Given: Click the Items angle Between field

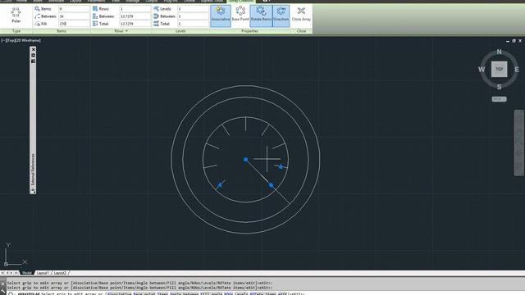Looking at the screenshot, I should tap(74, 16).
